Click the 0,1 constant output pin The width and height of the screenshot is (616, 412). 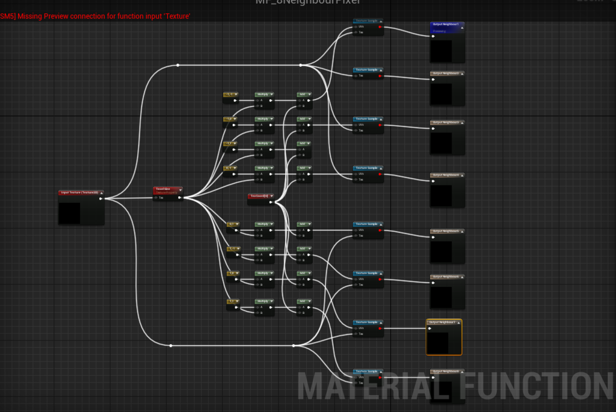(236, 230)
